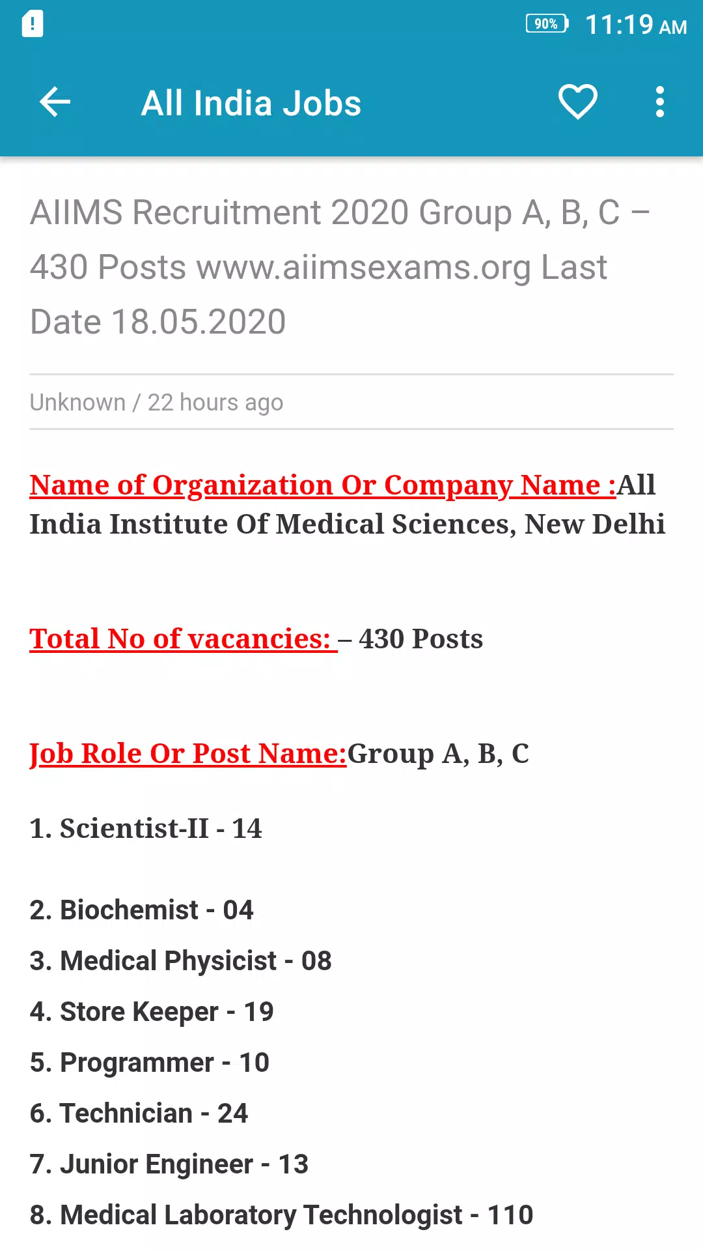The height and width of the screenshot is (1251, 703).
Task: Tap the back arrow icon
Action: point(55,102)
